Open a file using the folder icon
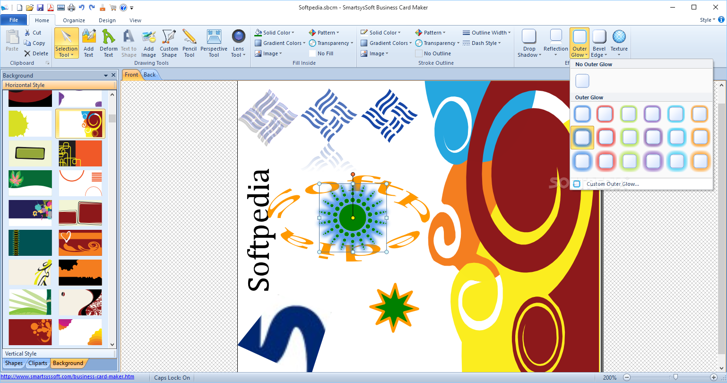 point(30,7)
